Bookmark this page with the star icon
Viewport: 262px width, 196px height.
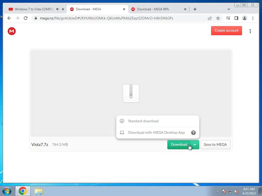click(218, 18)
